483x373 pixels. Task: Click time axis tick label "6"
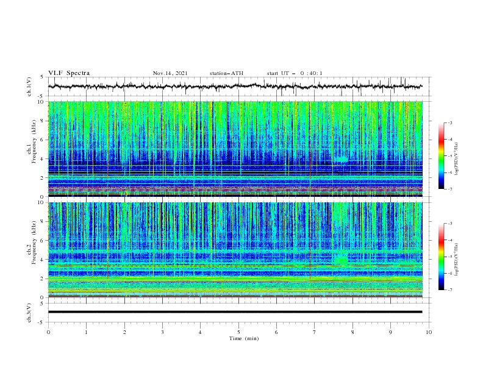point(276,332)
